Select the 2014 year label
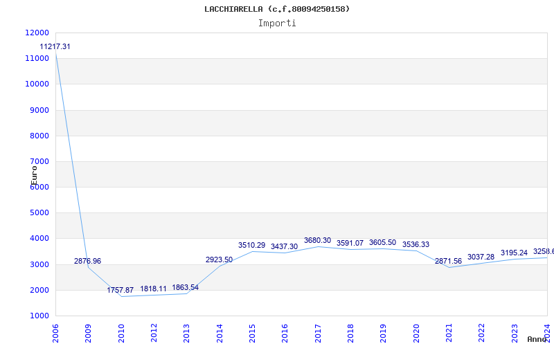 [220, 333]
